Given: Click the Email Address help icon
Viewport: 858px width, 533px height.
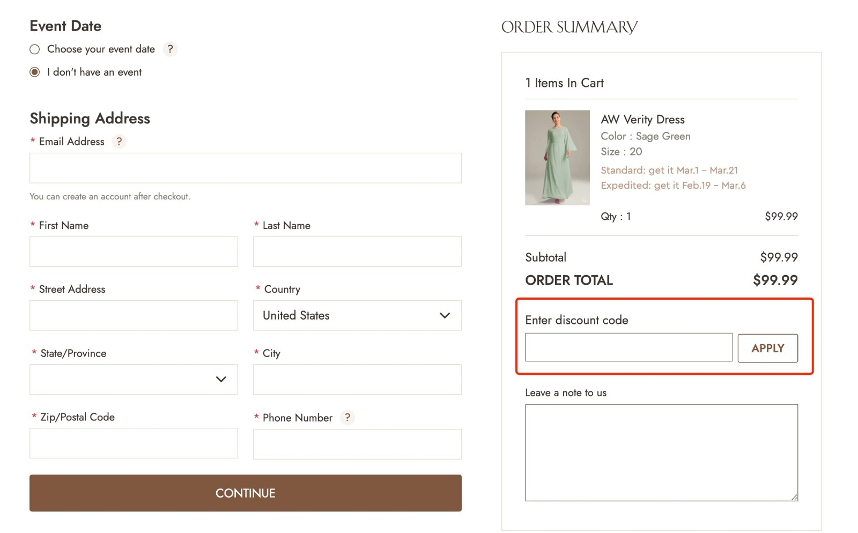Looking at the screenshot, I should 119,142.
